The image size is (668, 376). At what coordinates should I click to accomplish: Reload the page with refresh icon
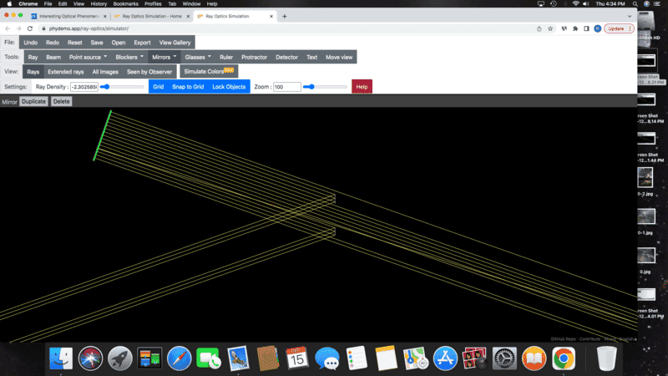30,28
